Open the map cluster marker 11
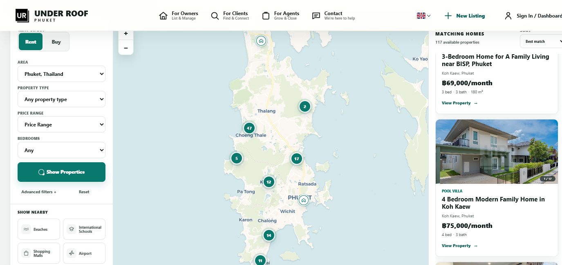This screenshot has width=562, height=265. point(260,260)
